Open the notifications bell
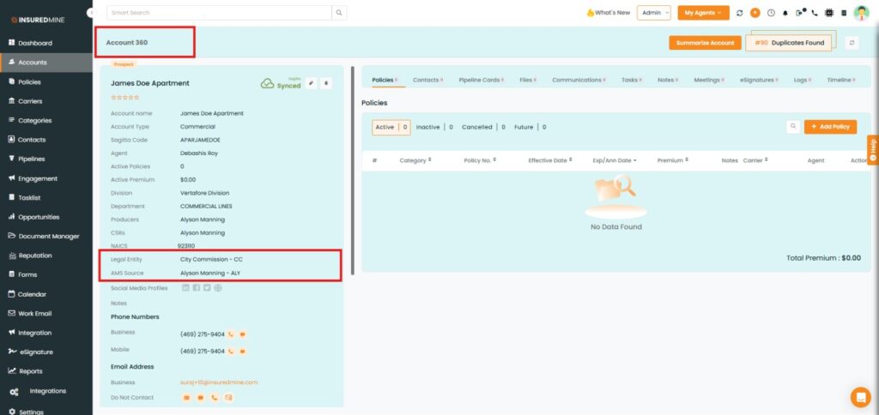879x415 pixels. (785, 13)
